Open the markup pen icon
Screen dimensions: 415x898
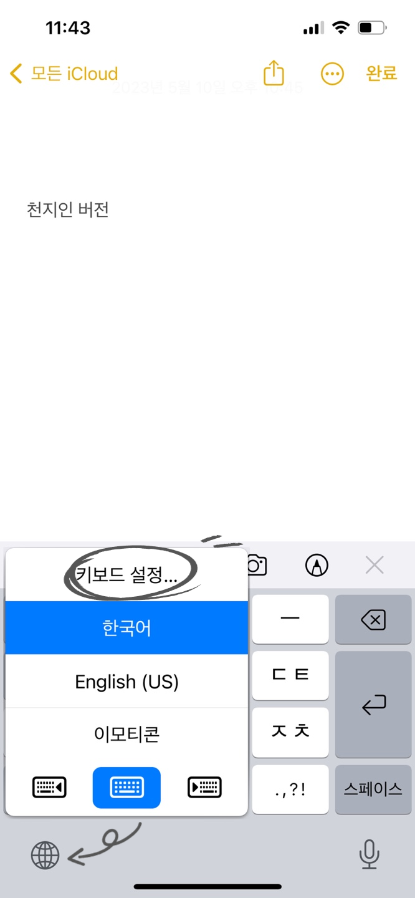(317, 566)
